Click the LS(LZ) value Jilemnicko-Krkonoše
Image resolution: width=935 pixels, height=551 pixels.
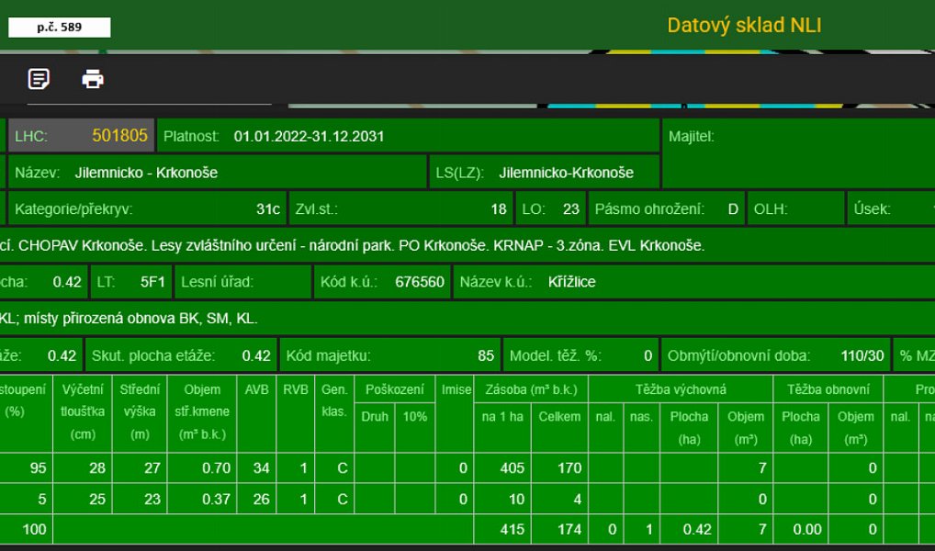(x=566, y=173)
